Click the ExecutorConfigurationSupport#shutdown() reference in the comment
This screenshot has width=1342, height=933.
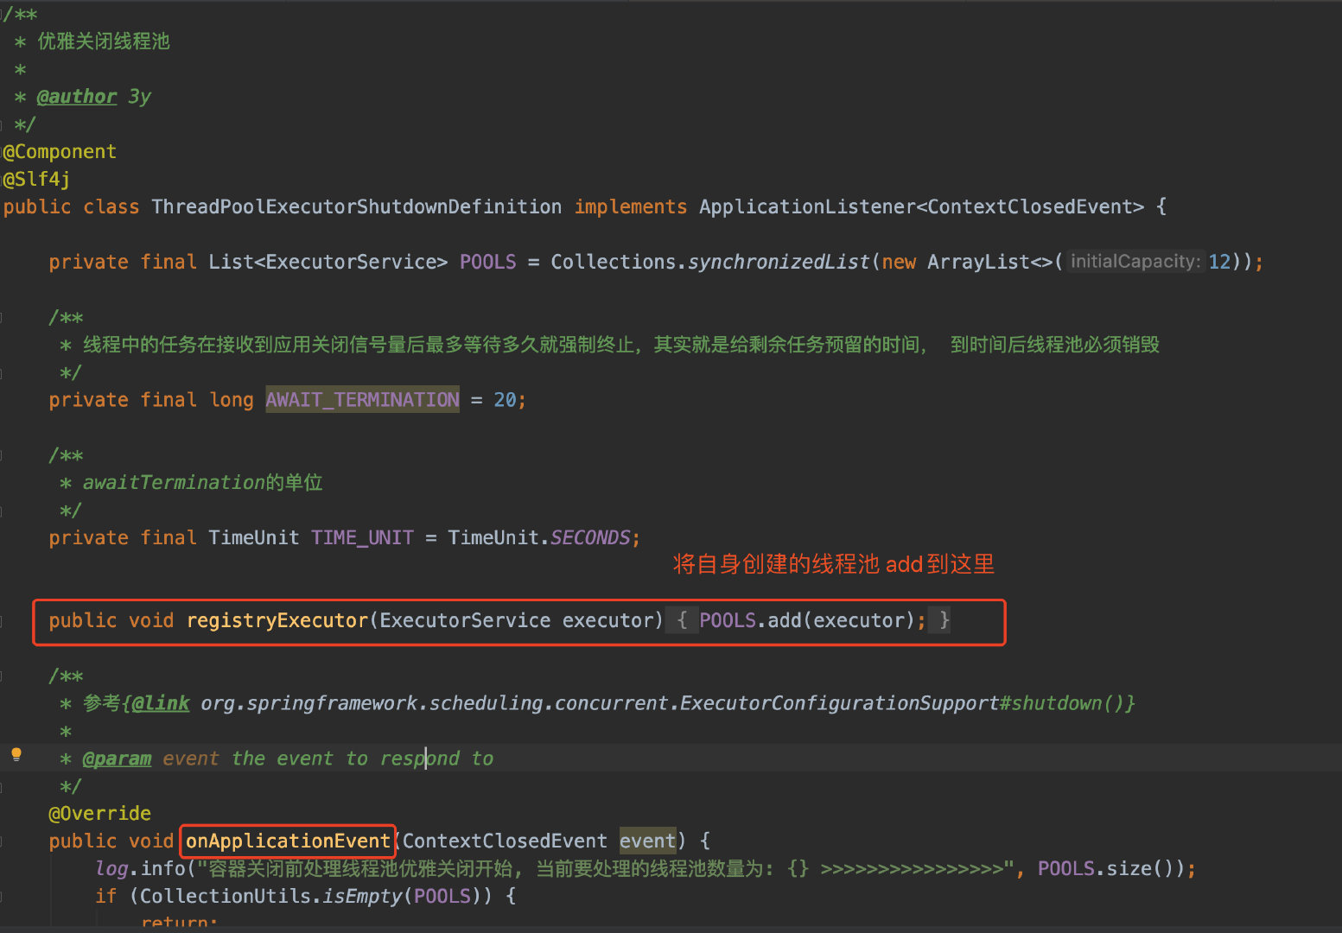[x=902, y=703]
